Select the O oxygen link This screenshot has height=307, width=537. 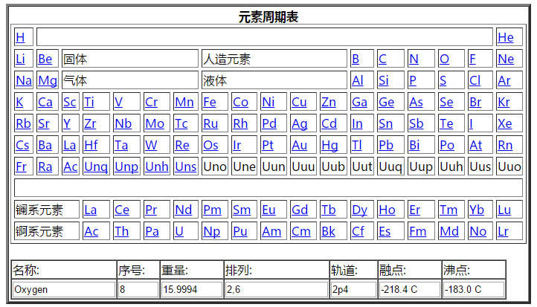click(444, 59)
